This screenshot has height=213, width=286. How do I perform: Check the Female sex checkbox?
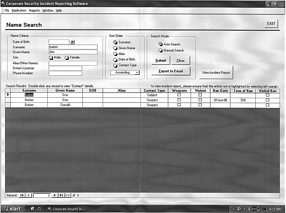click(x=67, y=58)
